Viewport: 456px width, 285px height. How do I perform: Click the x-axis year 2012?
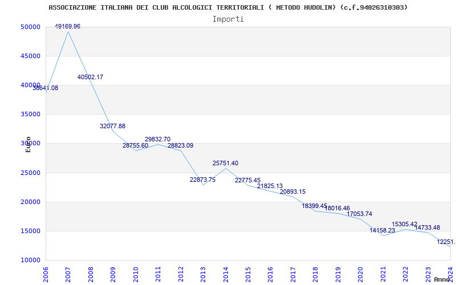(x=181, y=275)
